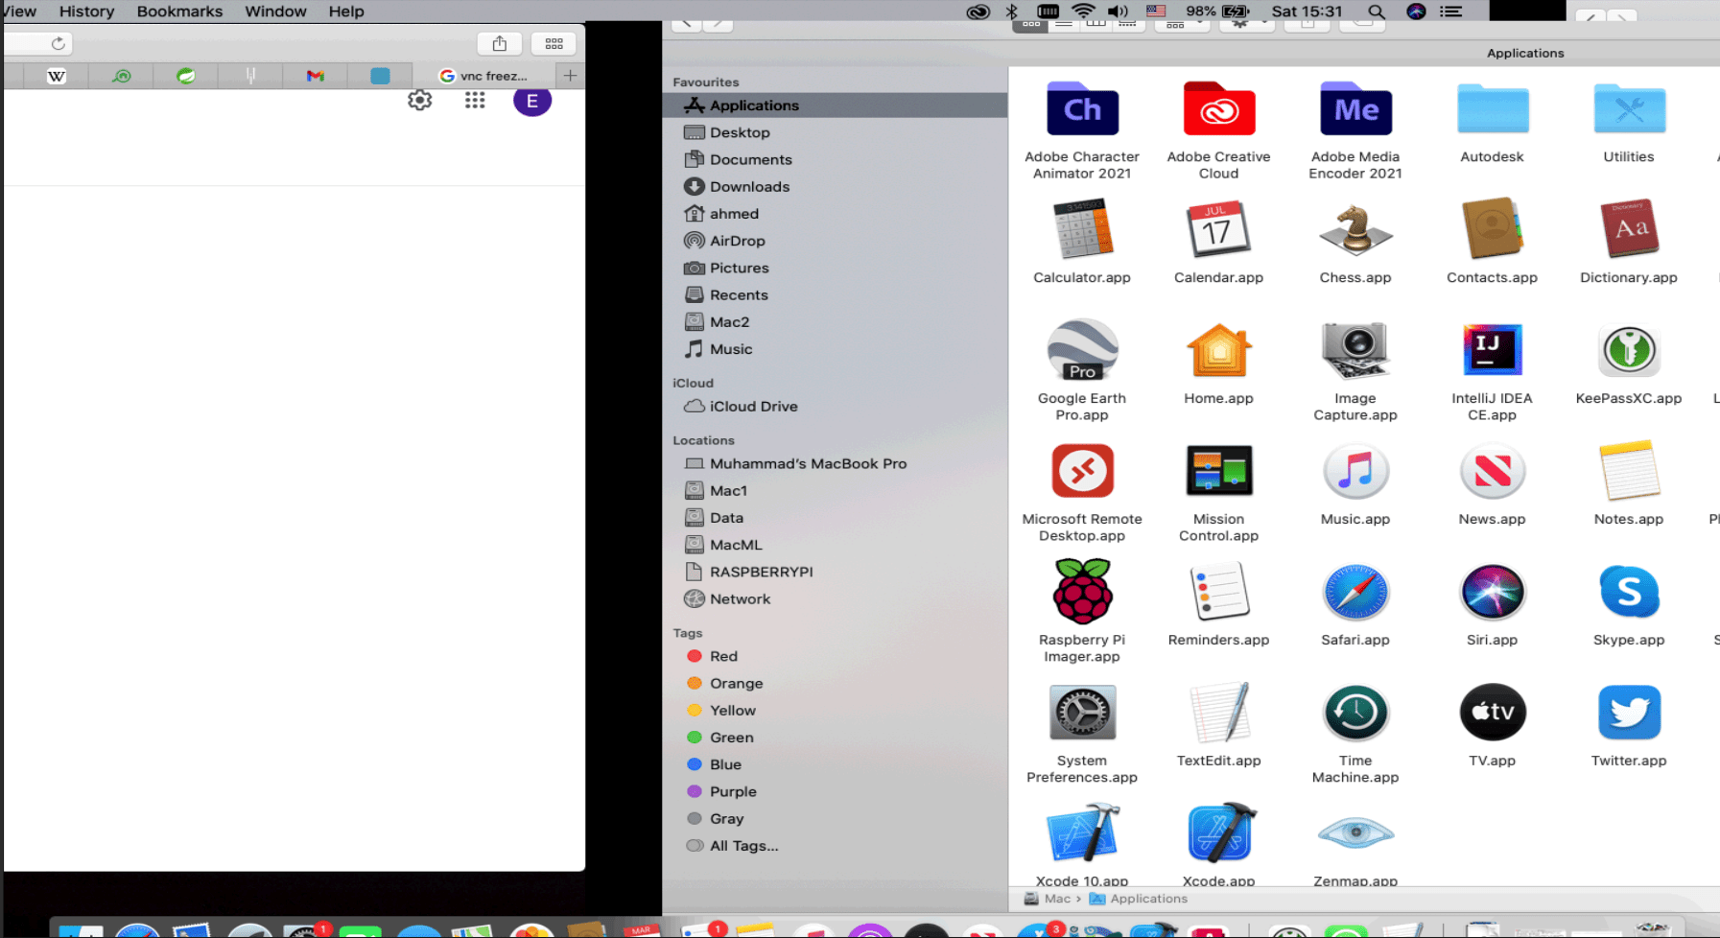Image resolution: width=1720 pixels, height=938 pixels.
Task: Launch Microsoft Remote Desktop.app
Action: coord(1081,471)
